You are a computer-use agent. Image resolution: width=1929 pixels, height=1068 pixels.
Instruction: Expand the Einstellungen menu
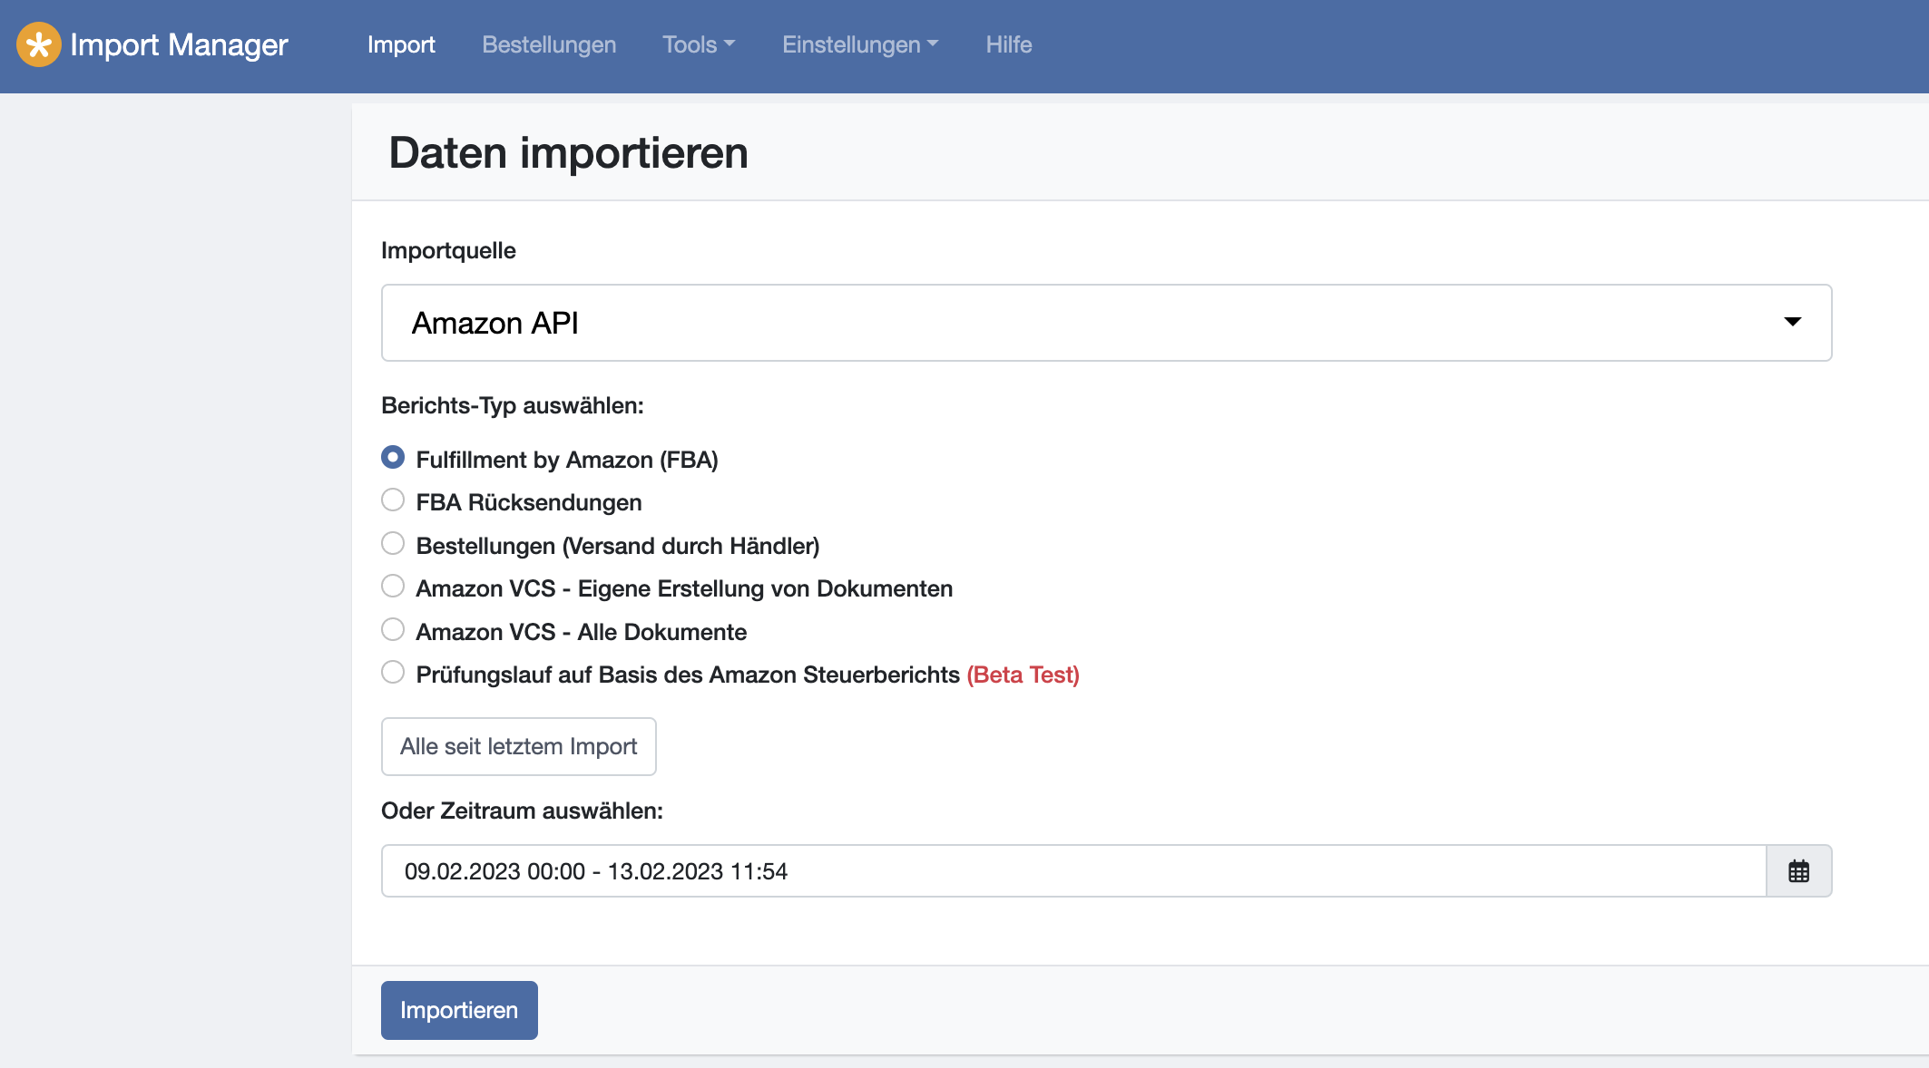point(859,44)
